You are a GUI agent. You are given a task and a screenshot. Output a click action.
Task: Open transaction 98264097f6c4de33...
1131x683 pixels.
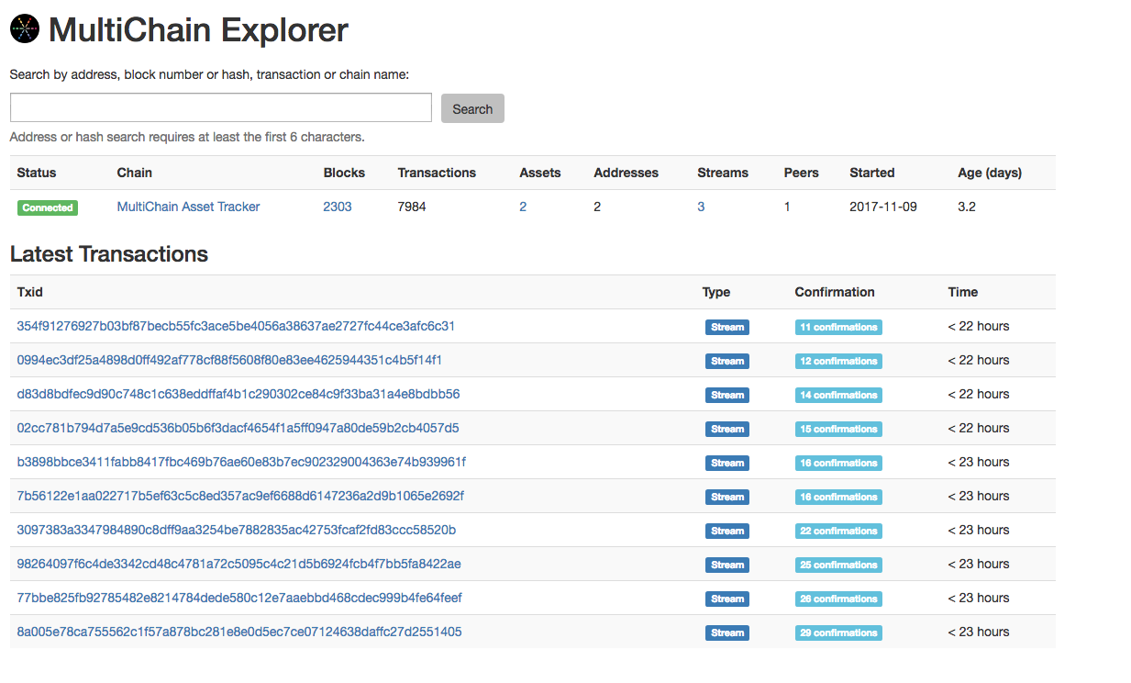[x=238, y=564]
